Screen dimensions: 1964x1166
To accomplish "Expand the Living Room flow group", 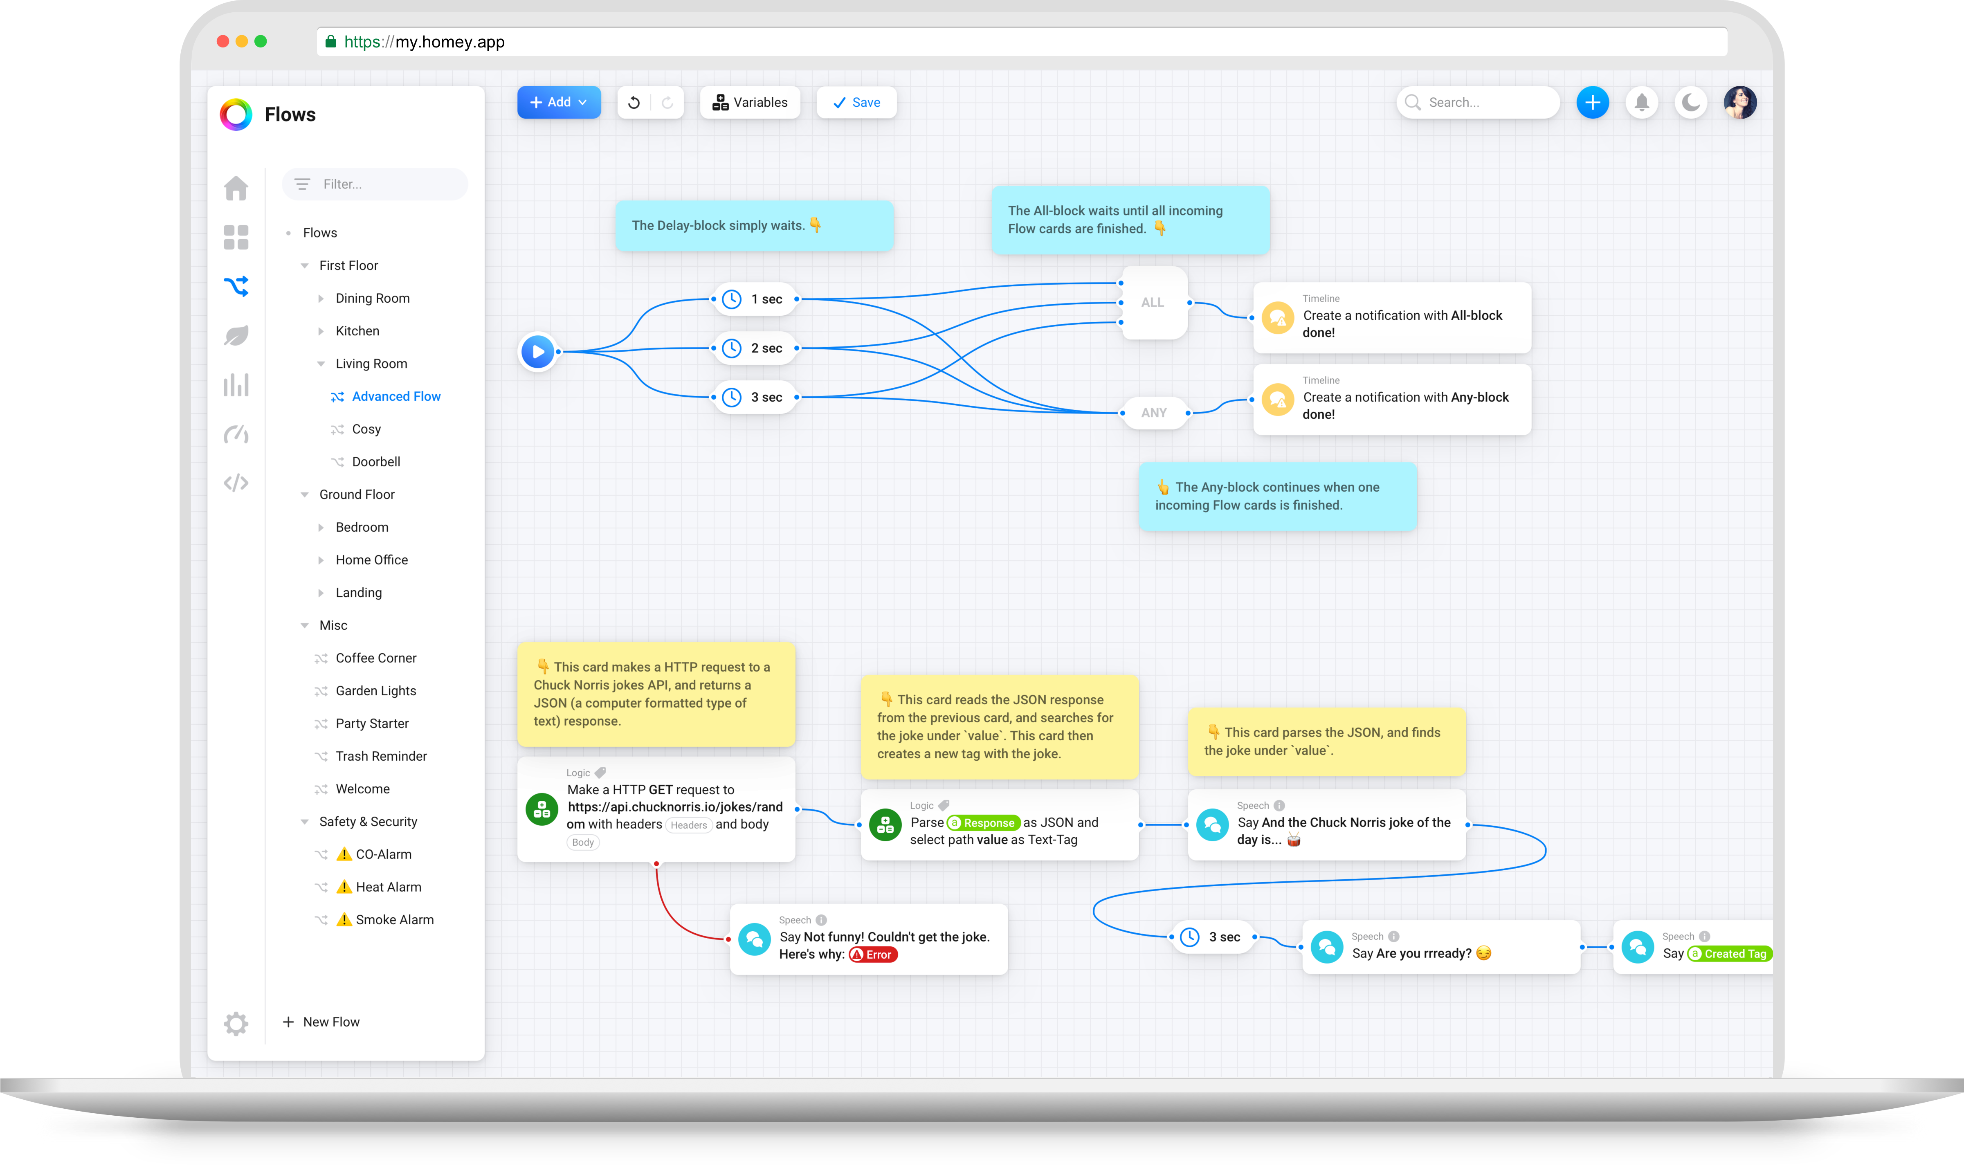I will pyautogui.click(x=321, y=364).
